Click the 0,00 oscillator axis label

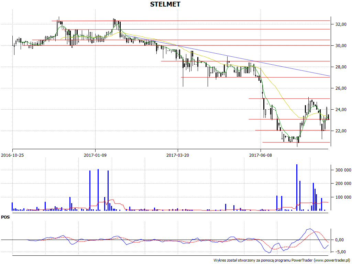tap(339, 240)
